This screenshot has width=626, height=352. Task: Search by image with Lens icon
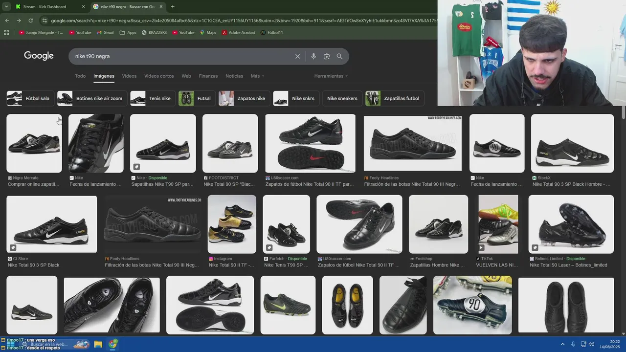coord(327,56)
